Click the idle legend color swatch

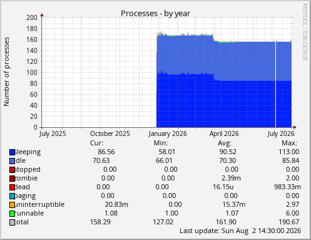click(12, 161)
